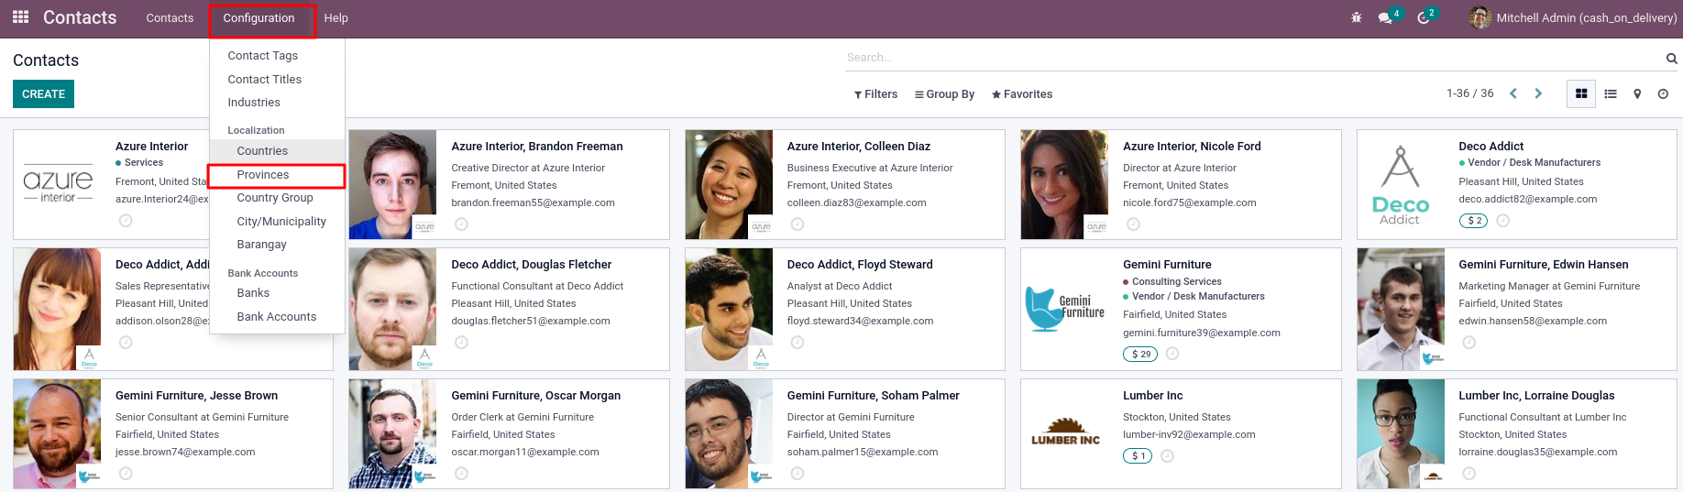Click the search magnifier icon
The height and width of the screenshot is (492, 1683).
(1671, 58)
